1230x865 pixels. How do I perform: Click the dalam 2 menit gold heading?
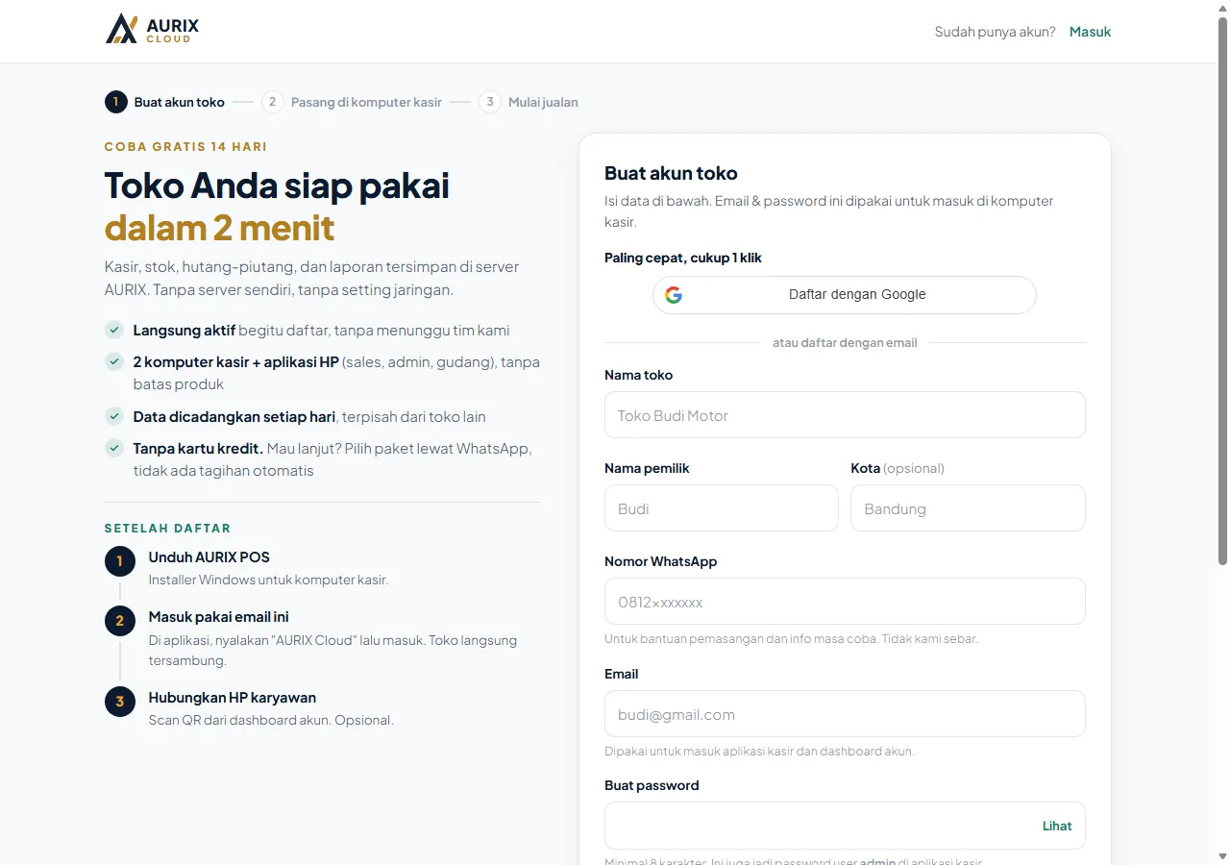pyautogui.click(x=219, y=228)
